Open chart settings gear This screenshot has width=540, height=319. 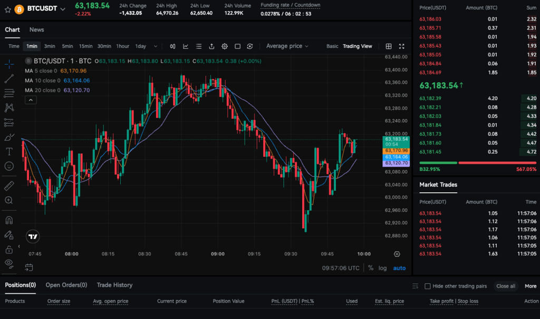[225, 46]
